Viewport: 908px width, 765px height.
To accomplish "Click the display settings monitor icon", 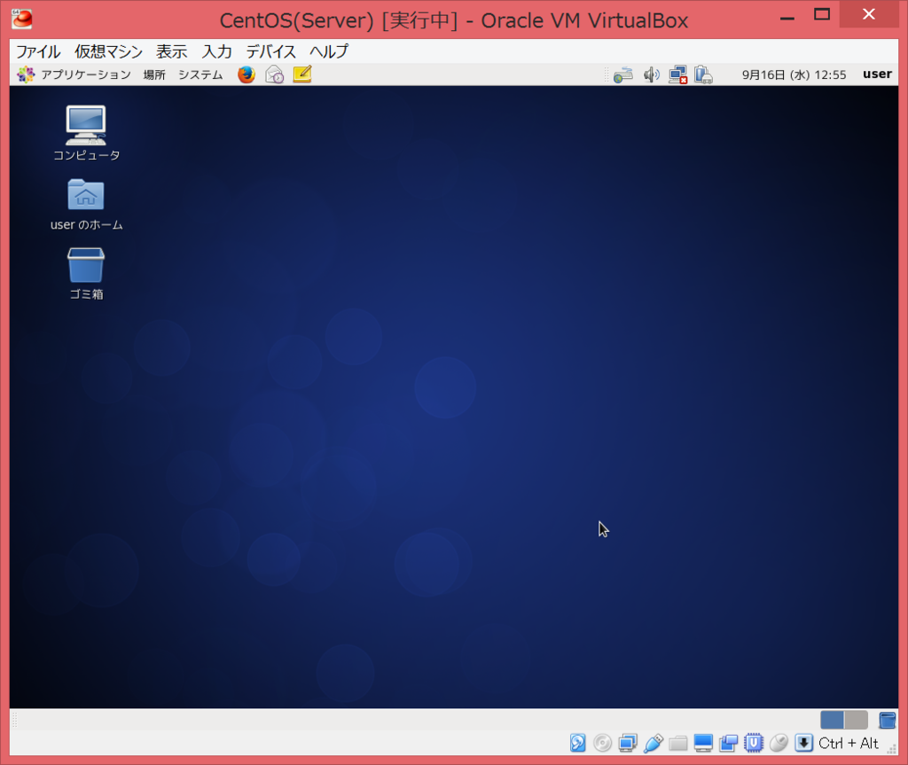I will pyautogui.click(x=703, y=743).
